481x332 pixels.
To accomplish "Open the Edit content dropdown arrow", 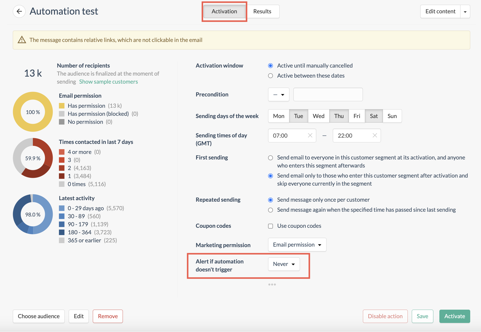I will pyautogui.click(x=465, y=12).
